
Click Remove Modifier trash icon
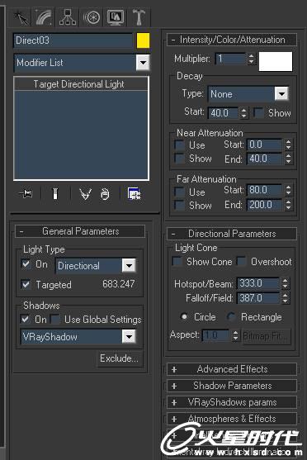point(105,194)
